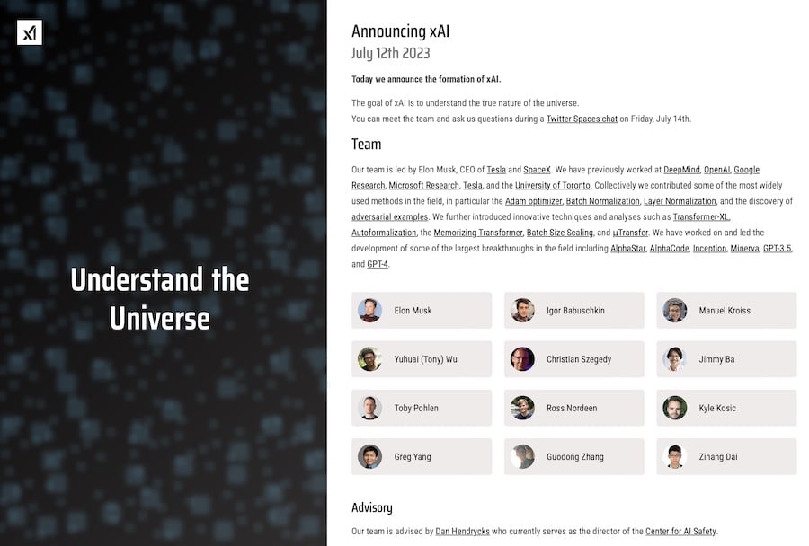Click Zihang Dai's avatar
The width and height of the screenshot is (809, 546).
tap(674, 456)
